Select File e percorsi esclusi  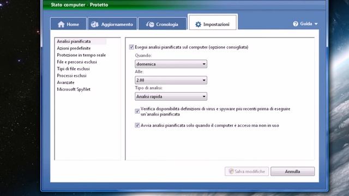(x=77, y=62)
